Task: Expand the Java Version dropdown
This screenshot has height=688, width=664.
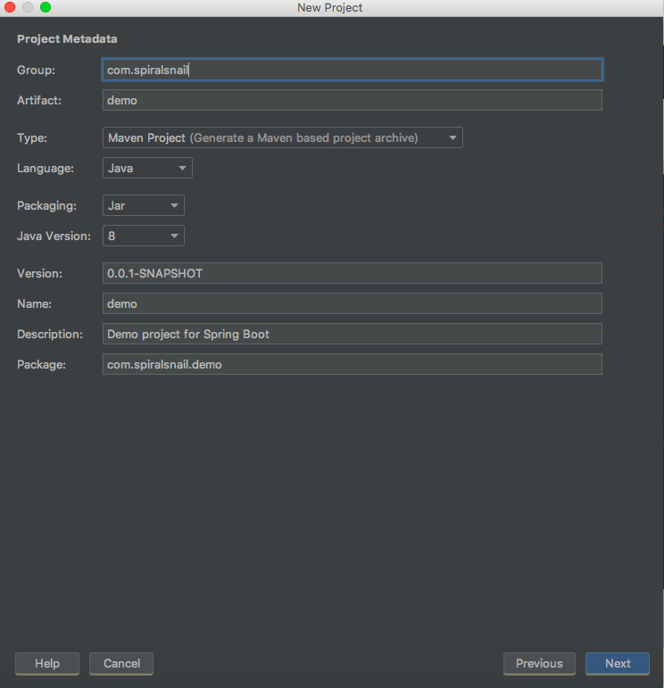Action: click(x=143, y=236)
